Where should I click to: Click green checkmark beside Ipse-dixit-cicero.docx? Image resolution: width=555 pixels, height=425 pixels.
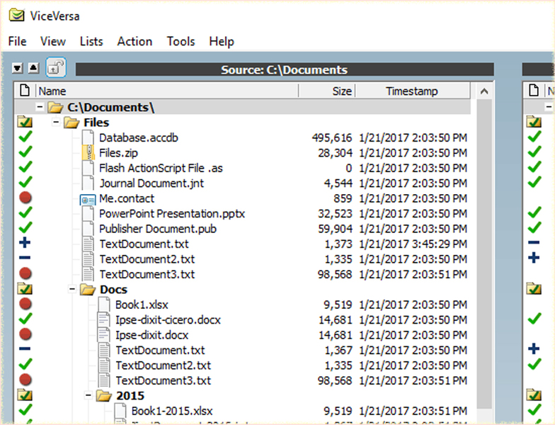pos(25,319)
